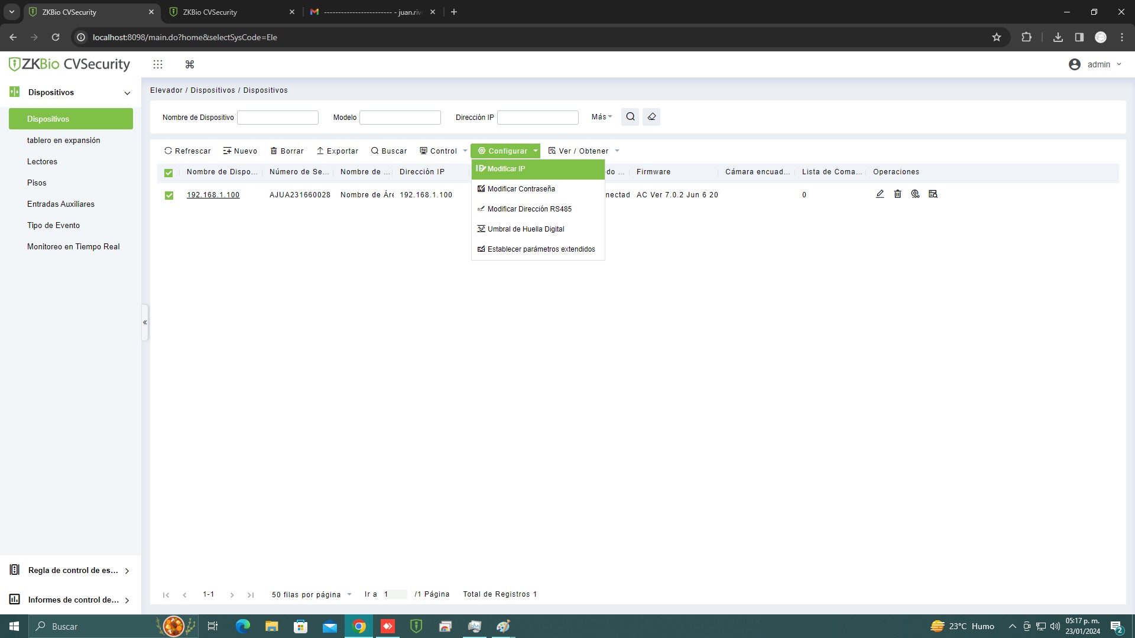1135x638 pixels.
Task: Clear filters with the eraser icon
Action: (x=651, y=117)
